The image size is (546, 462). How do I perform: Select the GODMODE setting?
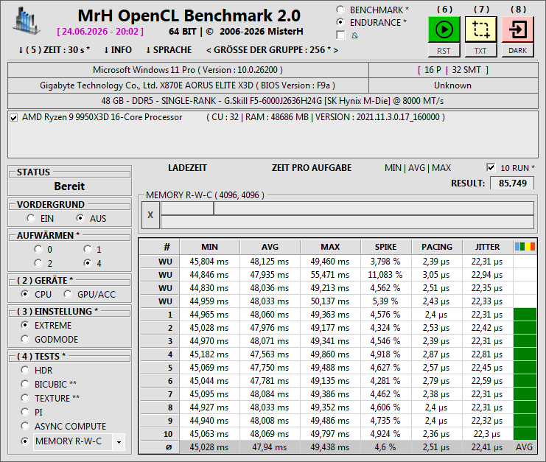[25, 339]
